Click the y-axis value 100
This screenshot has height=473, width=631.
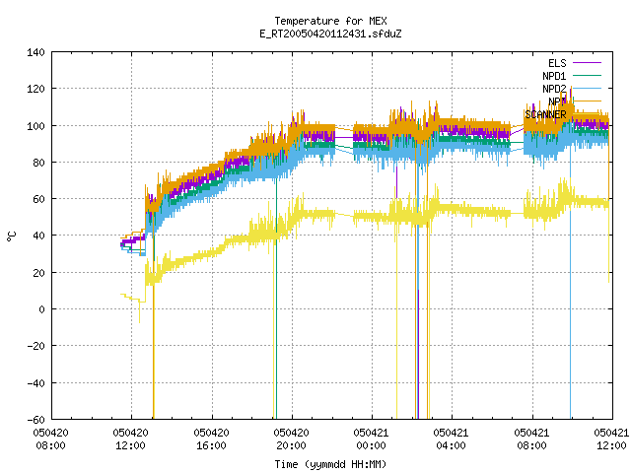coord(35,126)
